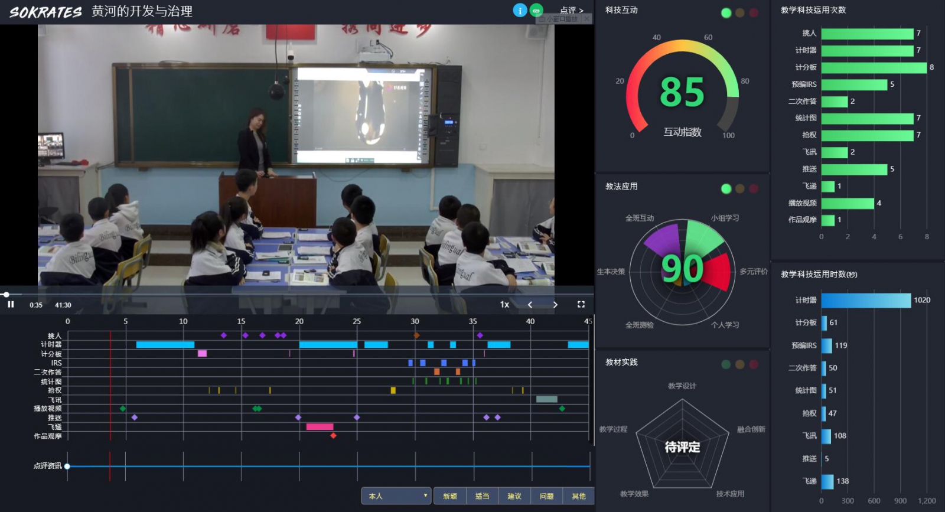Expand the 点评 > panel
Screen dimensions: 945x512
[571, 10]
